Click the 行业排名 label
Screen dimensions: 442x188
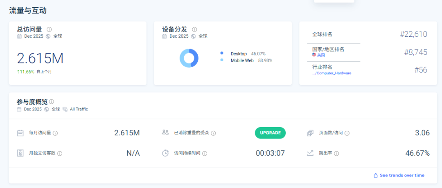pyautogui.click(x=322, y=67)
